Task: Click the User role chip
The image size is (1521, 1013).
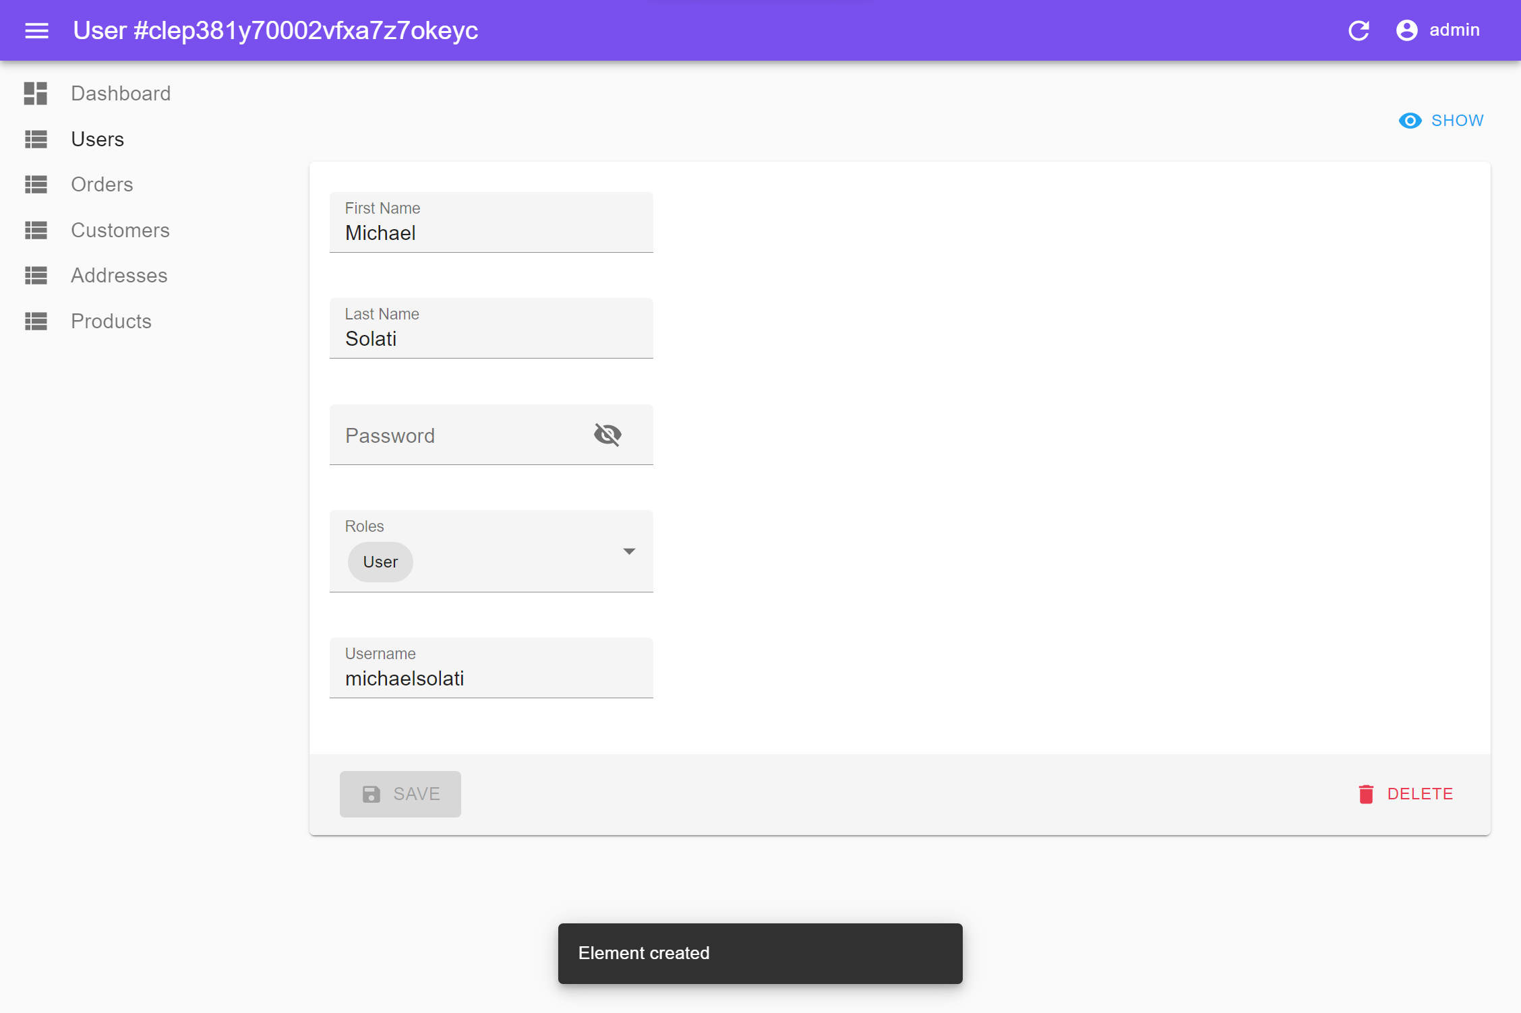Action: click(380, 562)
